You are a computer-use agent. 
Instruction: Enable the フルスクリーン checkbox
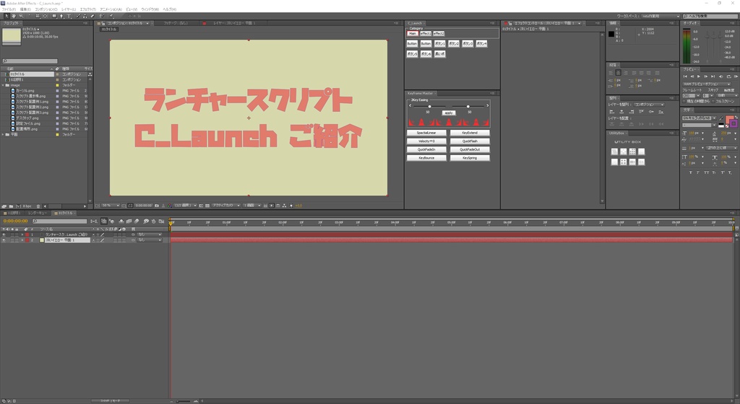[713, 101]
